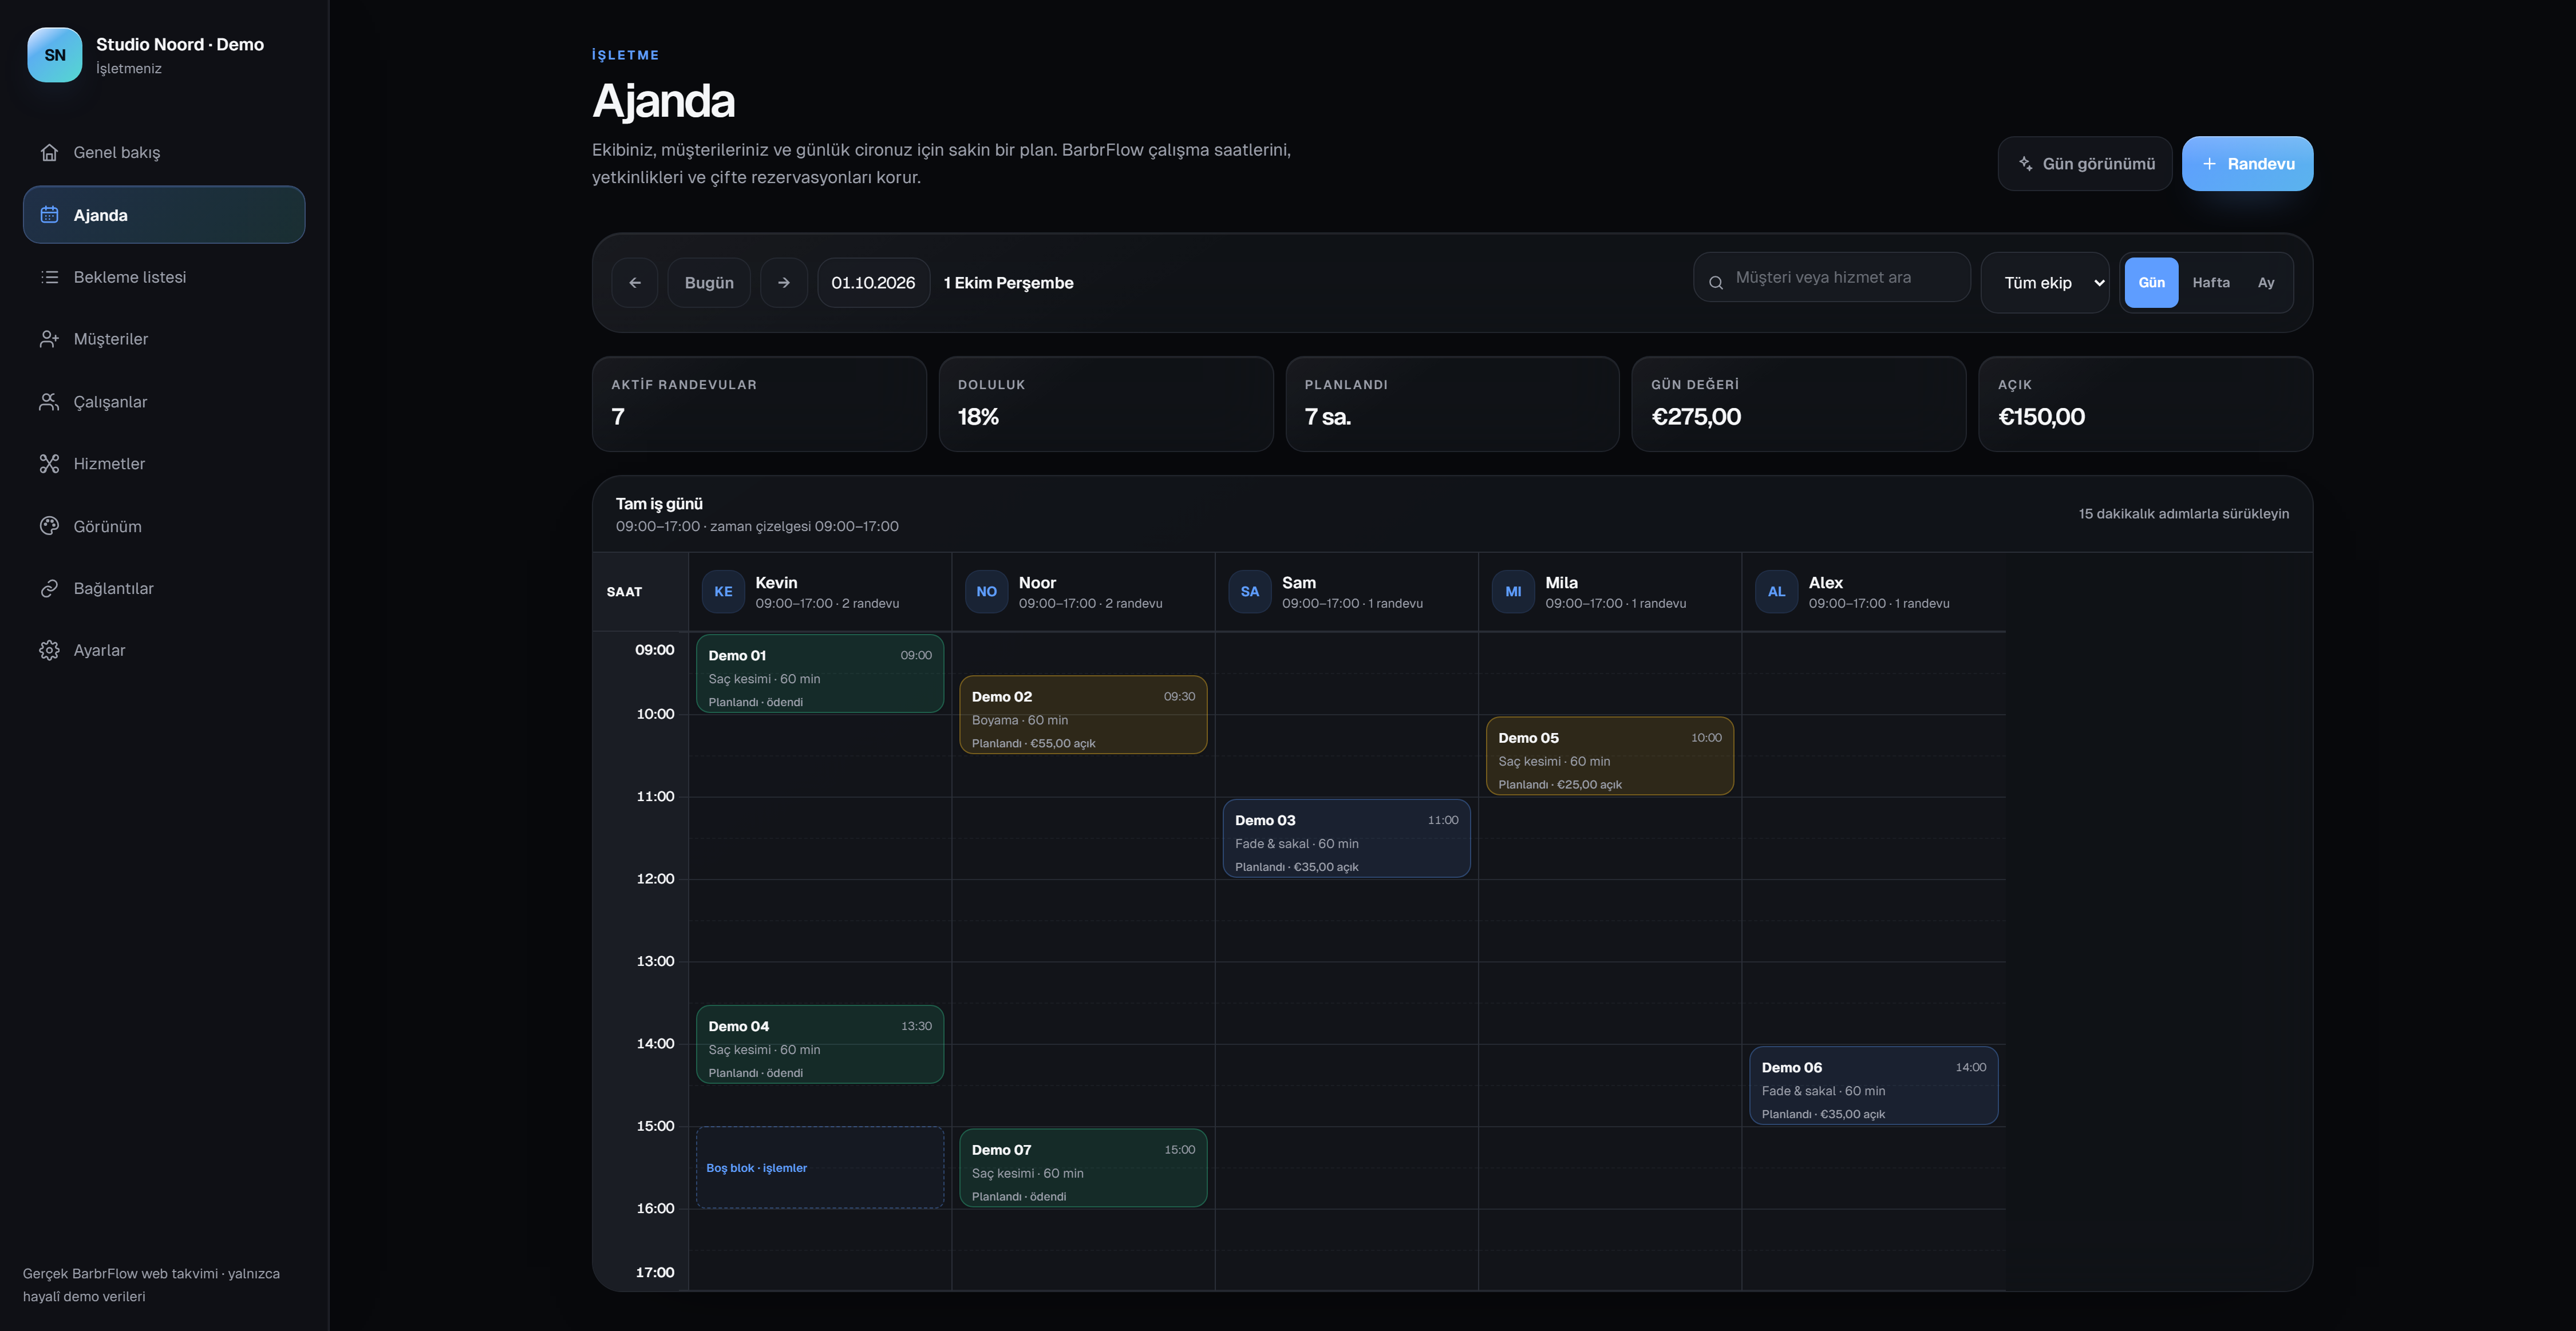Click the 1 Ekim Perşembe date label
Viewport: 2576px width, 1331px height.
coord(1008,283)
